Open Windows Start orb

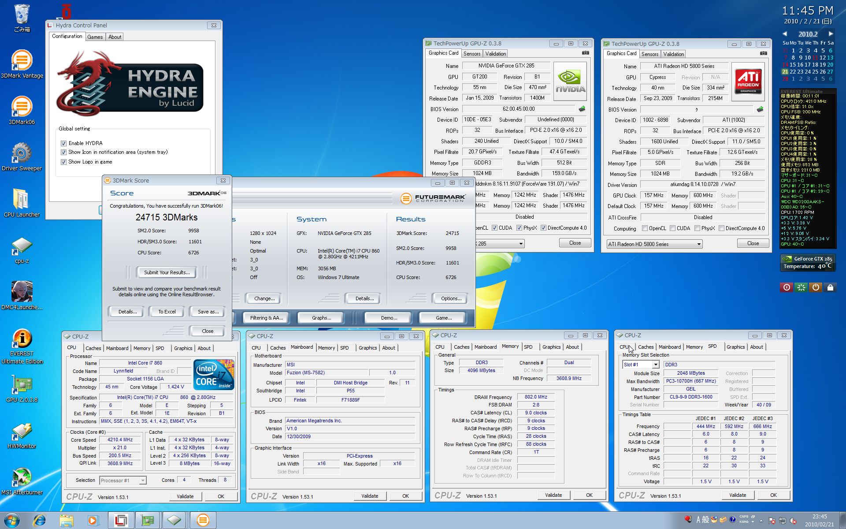tap(12, 520)
